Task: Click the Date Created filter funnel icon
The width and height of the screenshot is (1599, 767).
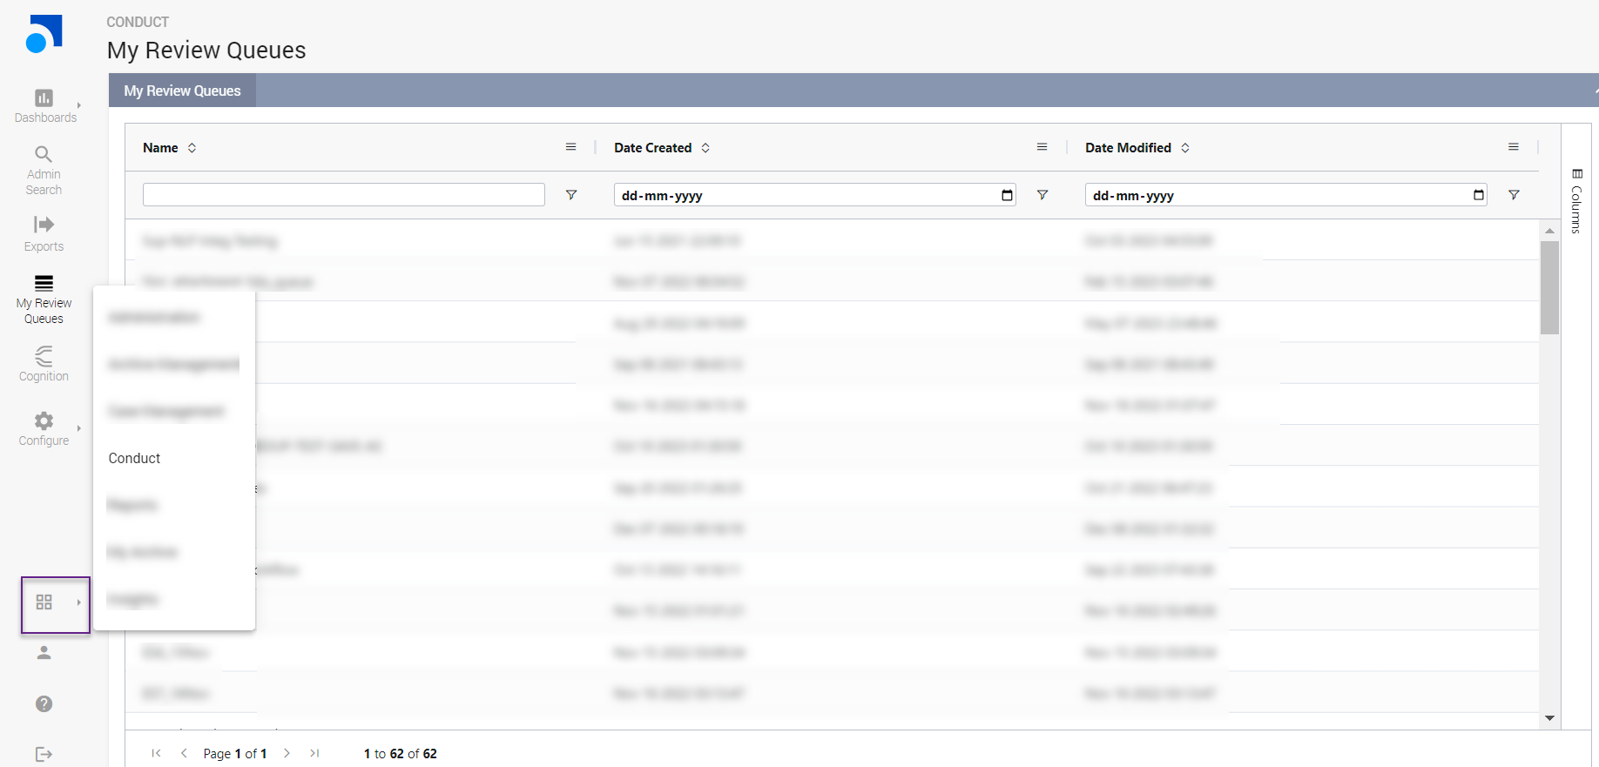Action: (1042, 195)
